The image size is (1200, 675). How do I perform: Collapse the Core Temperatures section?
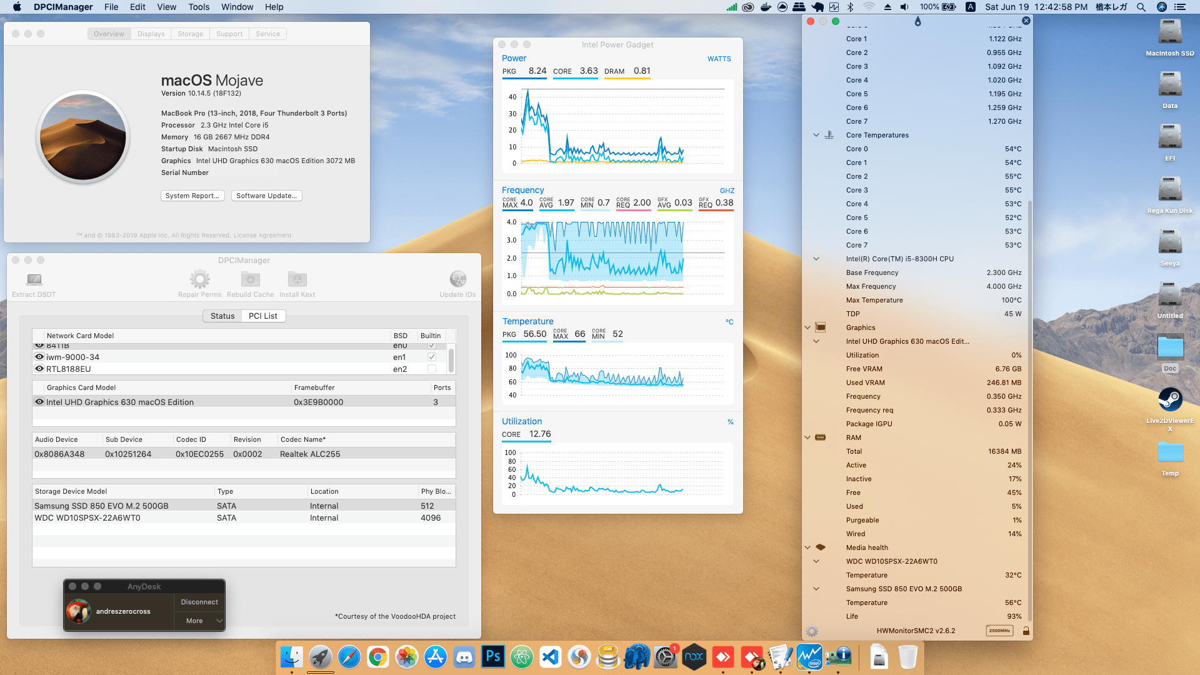[816, 135]
